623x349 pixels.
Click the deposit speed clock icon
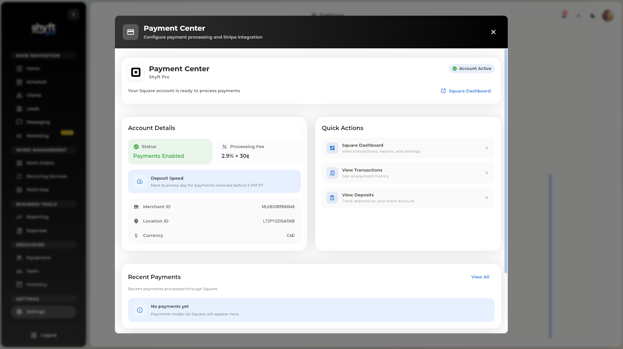139,181
